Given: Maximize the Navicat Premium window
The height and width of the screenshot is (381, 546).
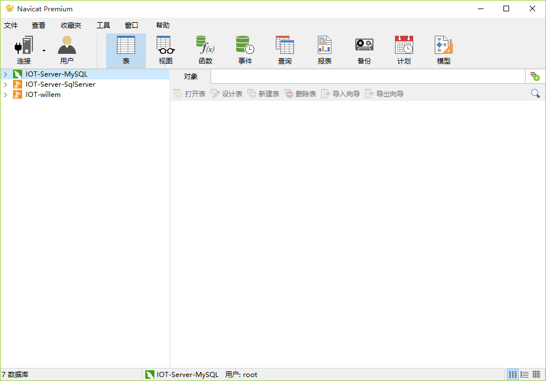Looking at the screenshot, I should pyautogui.click(x=506, y=9).
